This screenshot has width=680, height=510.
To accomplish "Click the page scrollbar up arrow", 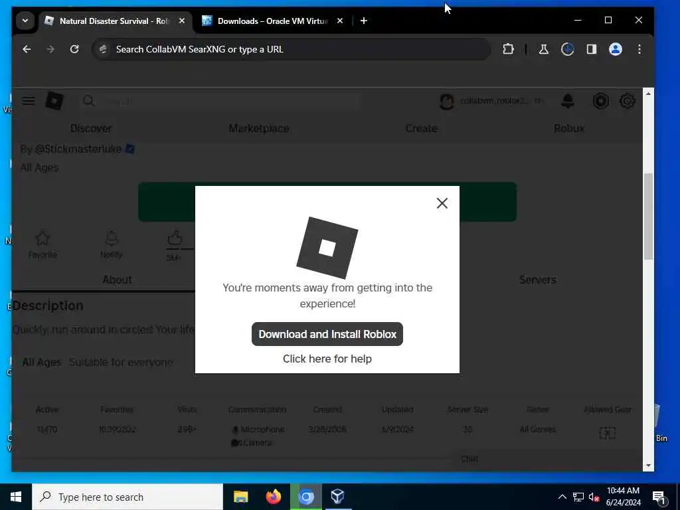I will pyautogui.click(x=648, y=94).
